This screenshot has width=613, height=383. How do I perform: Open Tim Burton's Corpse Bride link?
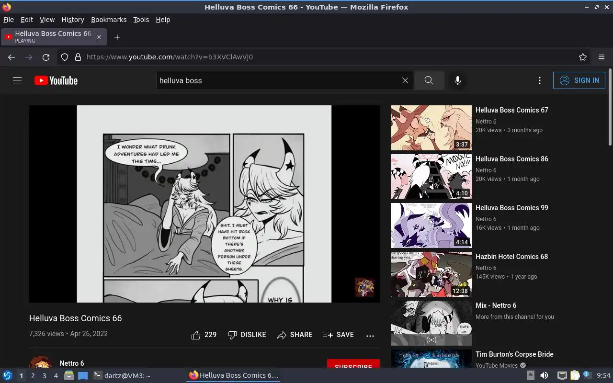(514, 354)
